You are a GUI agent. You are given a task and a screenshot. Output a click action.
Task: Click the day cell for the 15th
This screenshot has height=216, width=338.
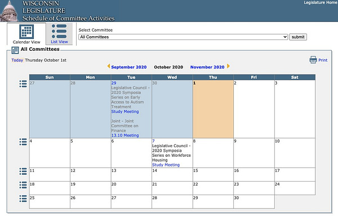pos(213,175)
